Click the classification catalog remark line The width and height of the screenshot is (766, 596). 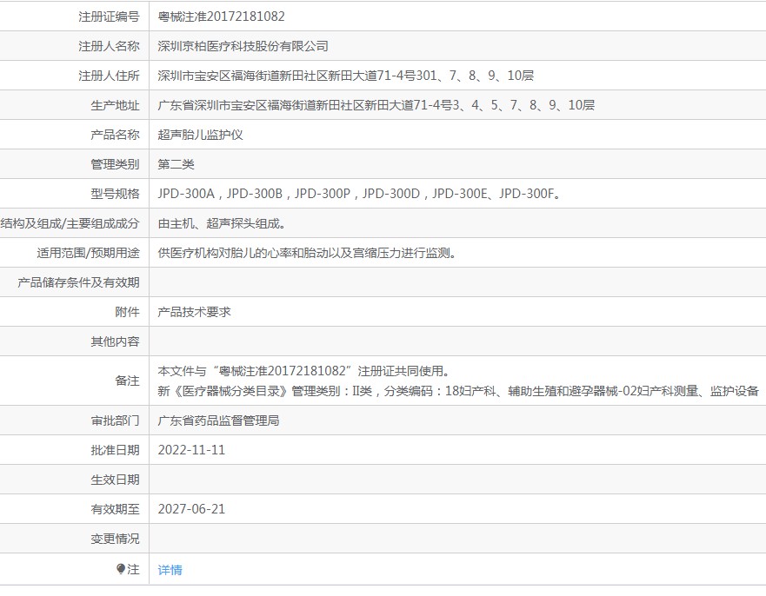[458, 391]
